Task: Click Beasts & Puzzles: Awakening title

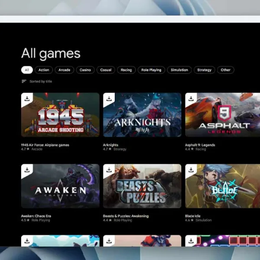Action: coord(126,216)
